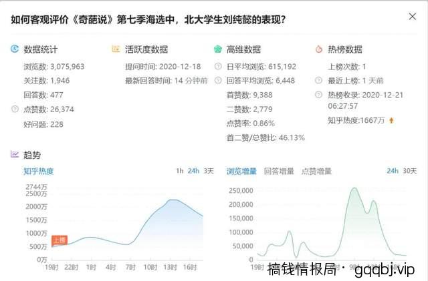
Task: Click 上榜次数: 1 text
Action: click(x=347, y=67)
